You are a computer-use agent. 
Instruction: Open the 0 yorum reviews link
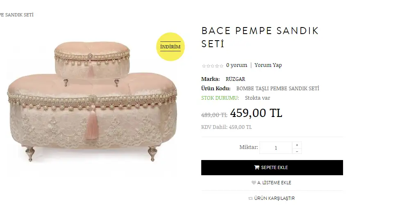[236, 65]
